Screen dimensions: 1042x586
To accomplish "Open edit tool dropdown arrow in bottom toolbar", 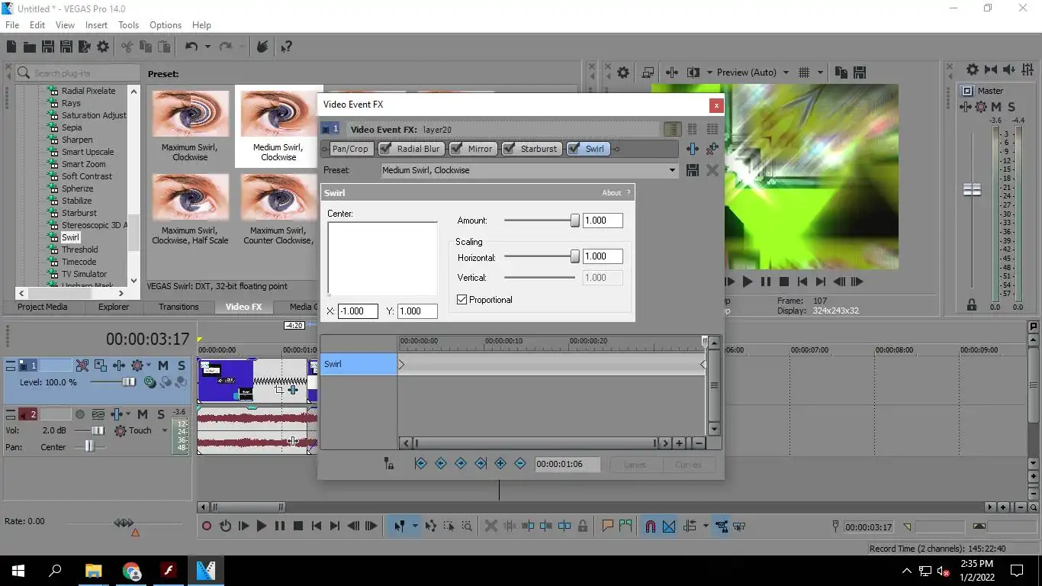I will pos(415,526).
